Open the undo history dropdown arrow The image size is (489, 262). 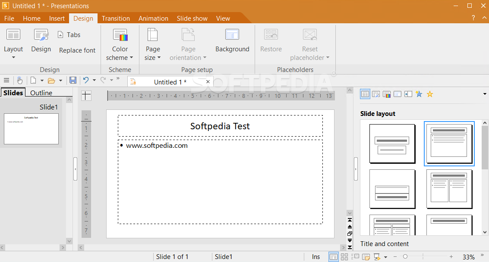point(94,81)
